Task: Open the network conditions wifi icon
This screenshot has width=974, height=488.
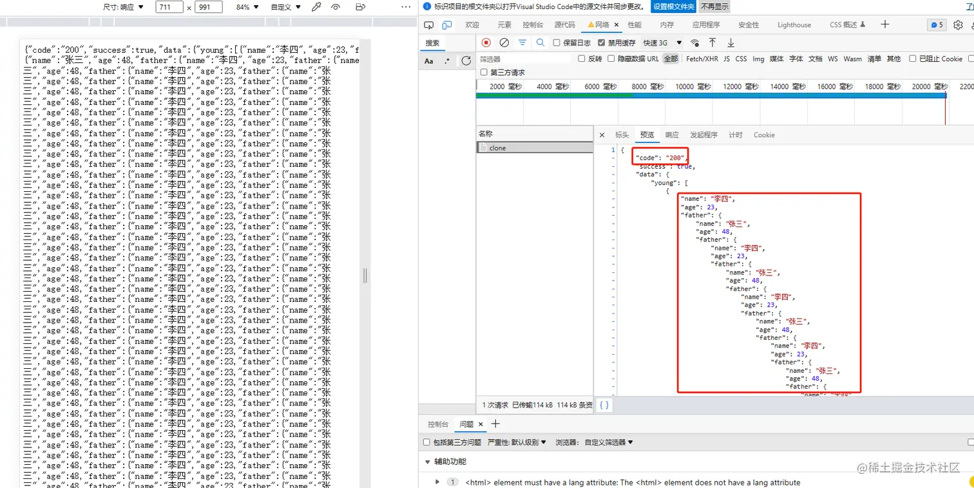Action: (694, 42)
